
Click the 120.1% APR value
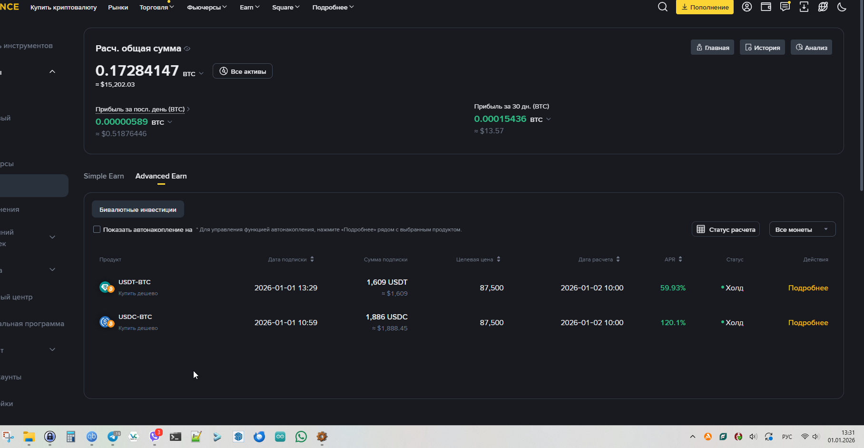673,323
